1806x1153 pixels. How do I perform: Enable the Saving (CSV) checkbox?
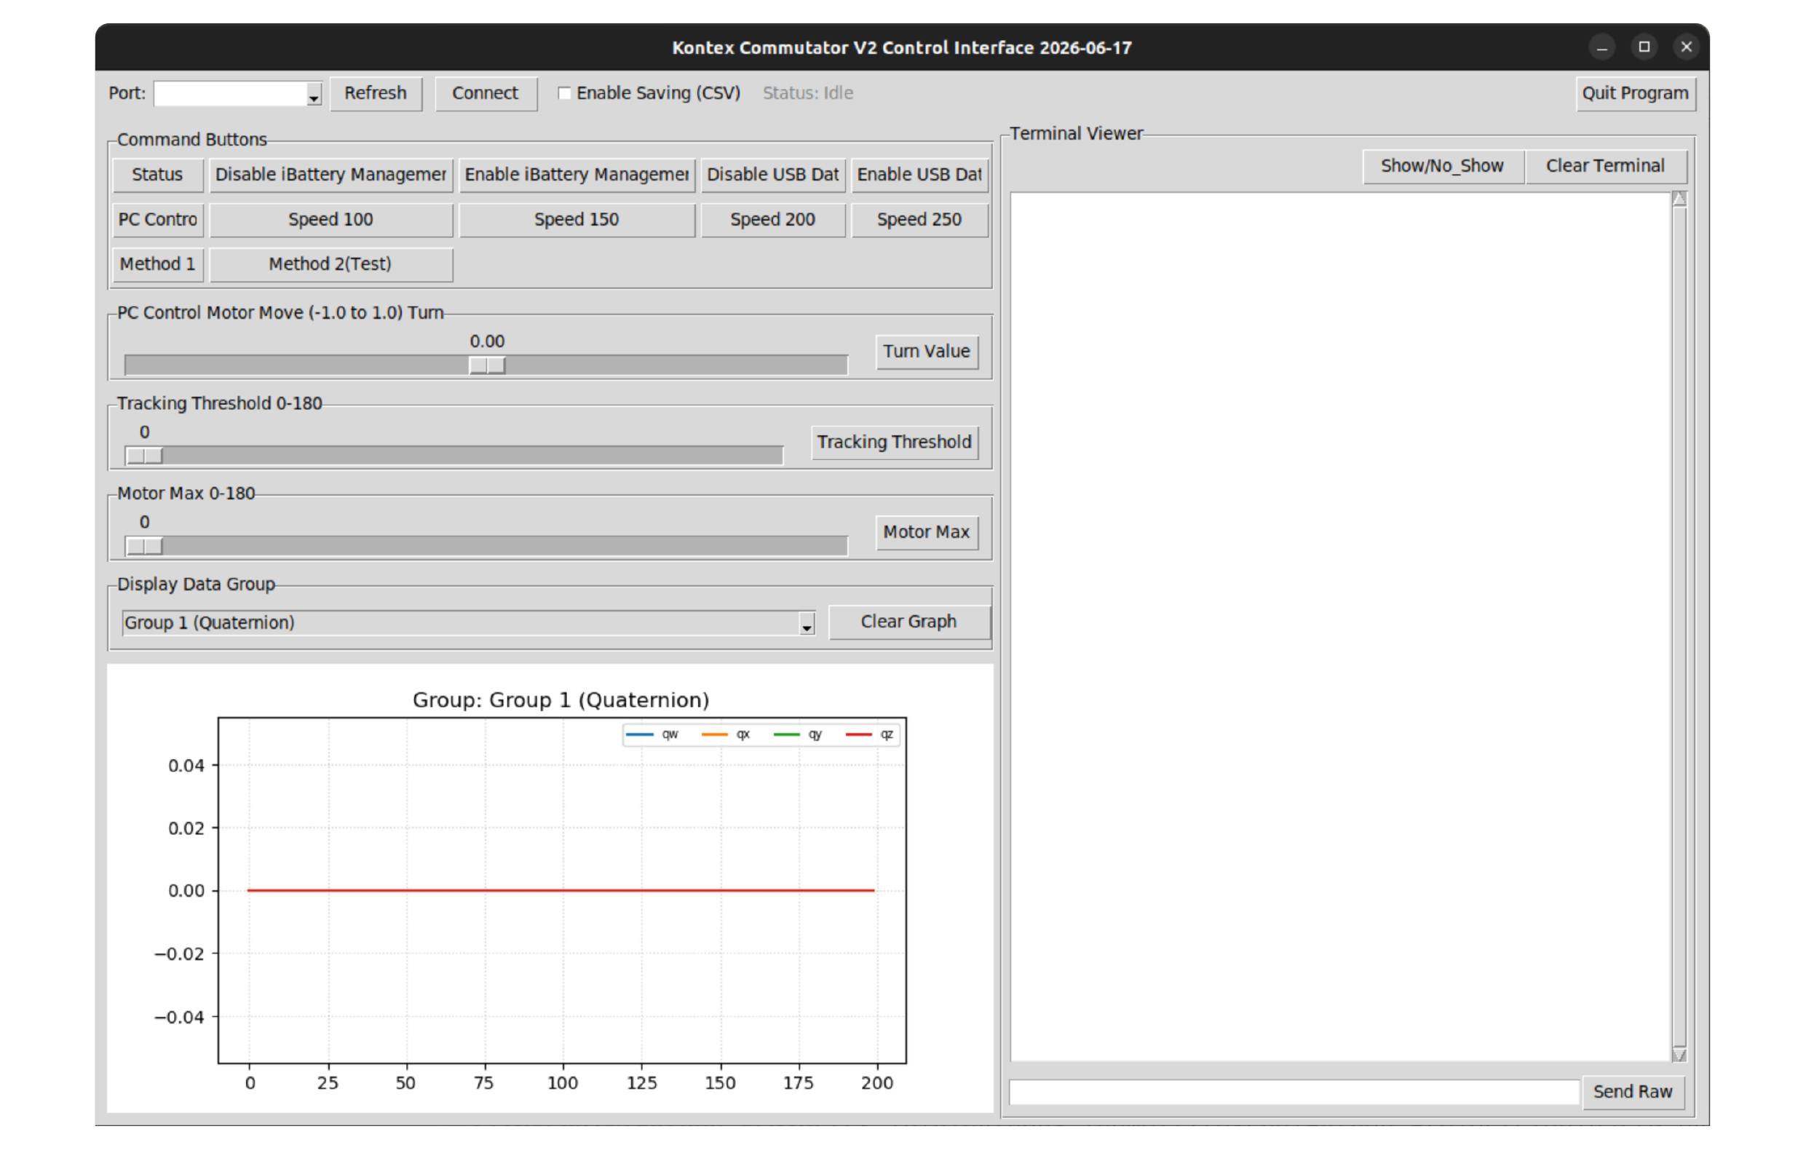point(565,94)
